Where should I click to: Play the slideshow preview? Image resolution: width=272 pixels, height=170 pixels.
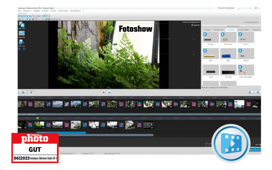point(109,92)
